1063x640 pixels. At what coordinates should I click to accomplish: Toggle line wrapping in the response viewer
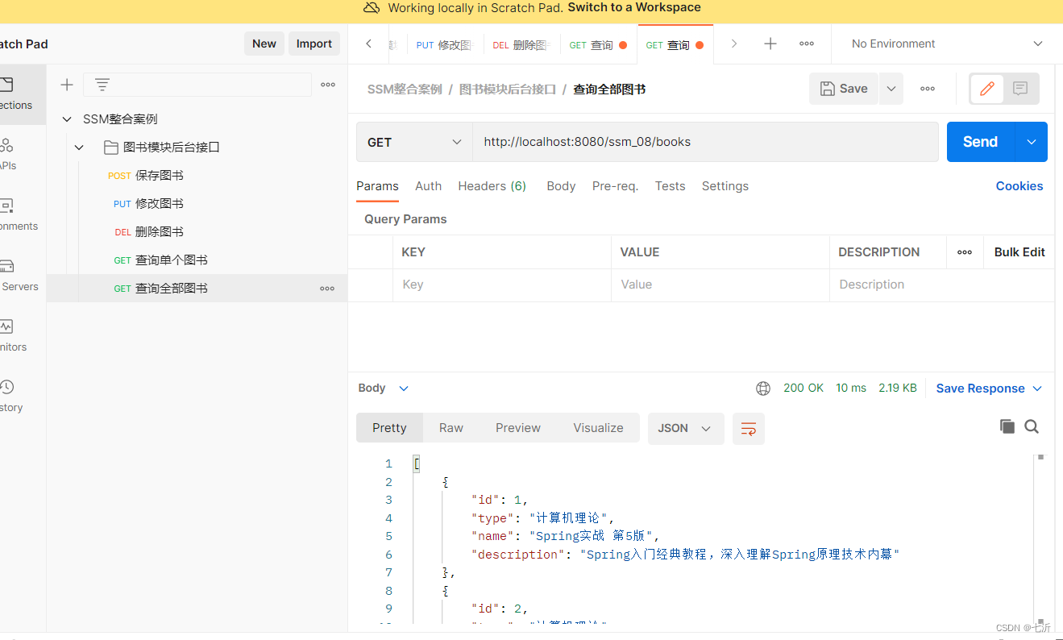coord(748,428)
